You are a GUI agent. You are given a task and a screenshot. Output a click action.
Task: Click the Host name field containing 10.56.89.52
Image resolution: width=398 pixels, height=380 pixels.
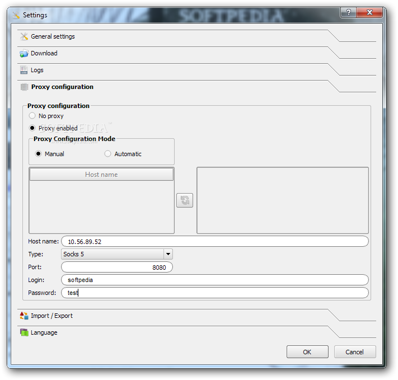[215, 241]
